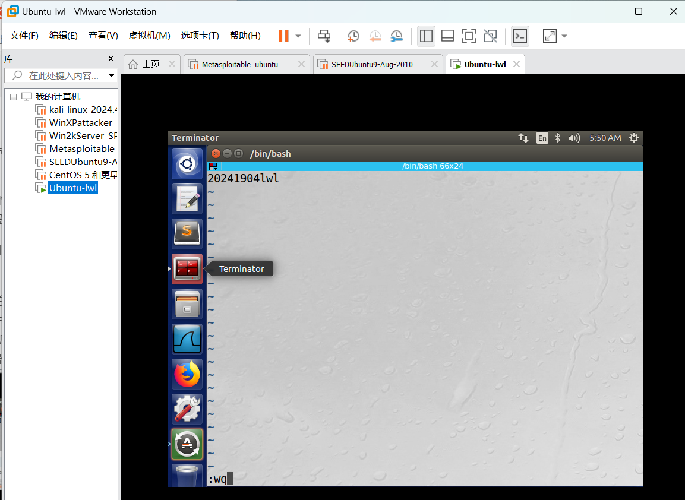Open the 文件(F) menu
685x500 pixels.
click(x=24, y=36)
